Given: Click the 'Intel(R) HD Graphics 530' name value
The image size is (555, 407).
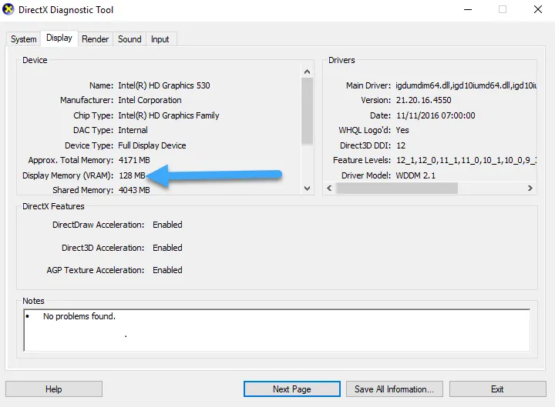Looking at the screenshot, I should [x=164, y=85].
